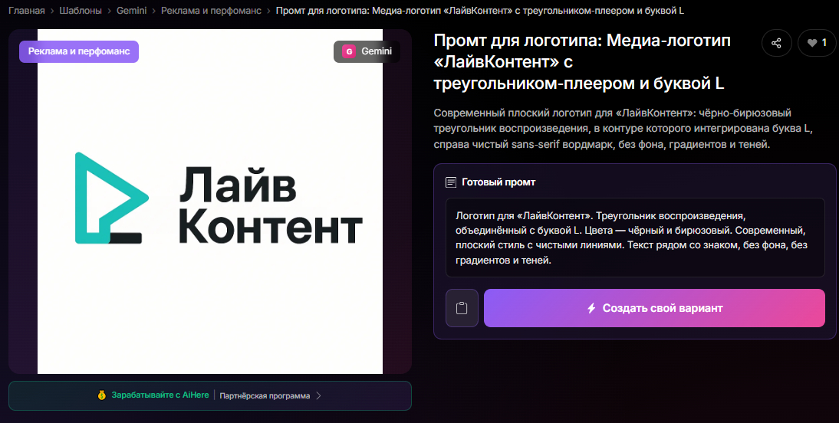Click the lightning bolt icon on the create button
The image size is (839, 423).
(591, 308)
